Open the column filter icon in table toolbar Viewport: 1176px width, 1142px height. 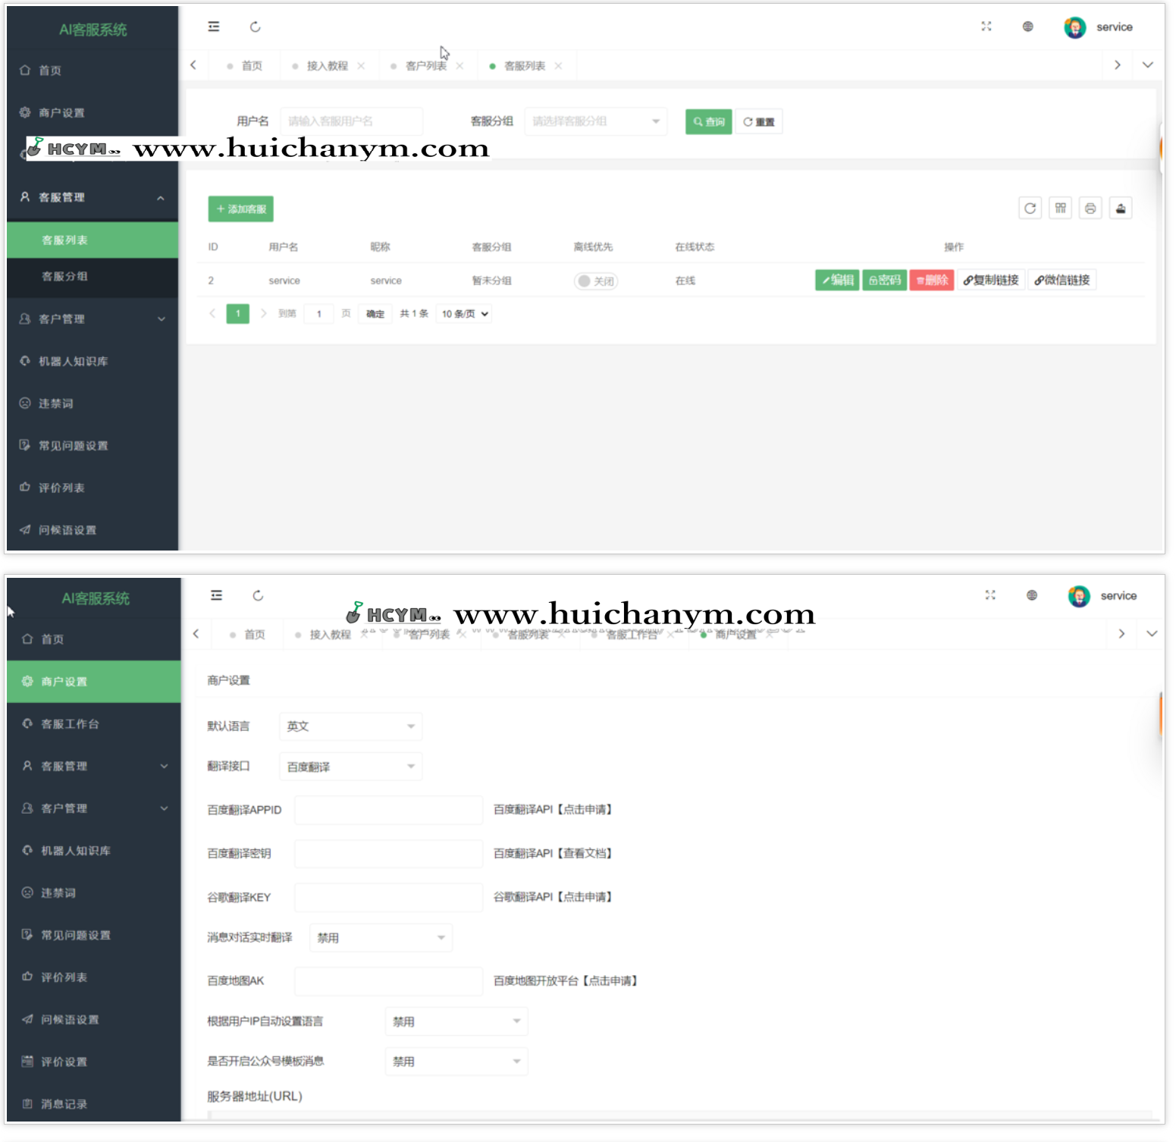(x=1060, y=209)
